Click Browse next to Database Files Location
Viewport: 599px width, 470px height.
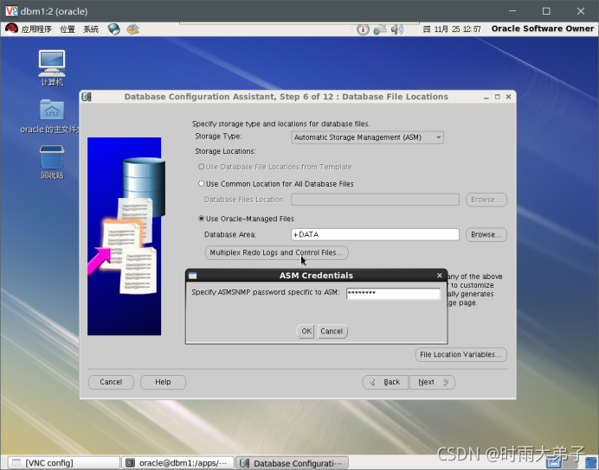[x=486, y=200]
